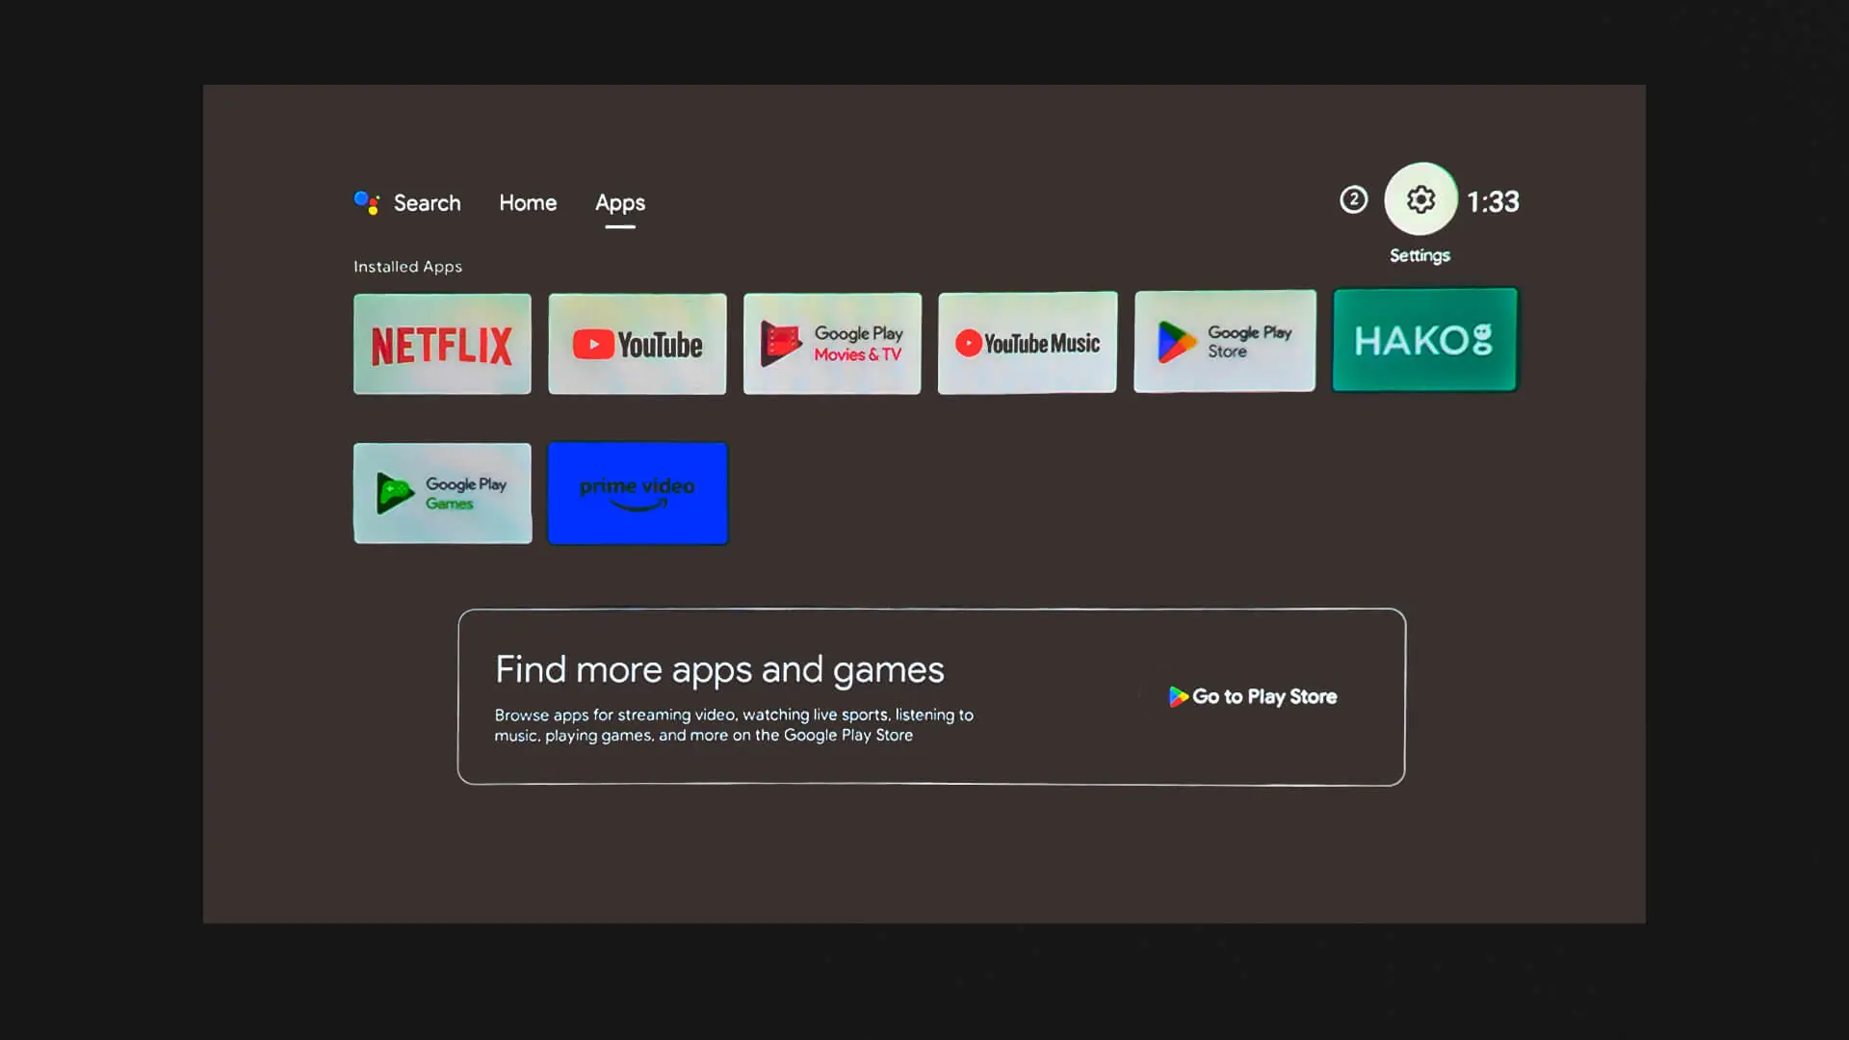Launch the YouTube app tile
The height and width of the screenshot is (1040, 1849).
pos(638,344)
